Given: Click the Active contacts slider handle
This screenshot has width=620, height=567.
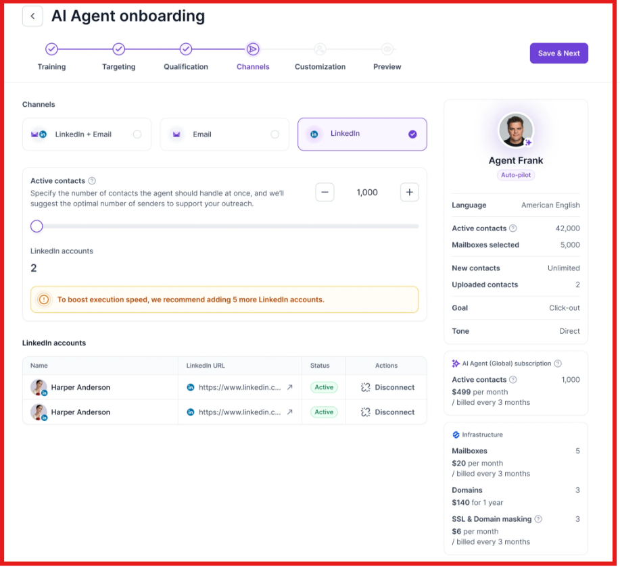Looking at the screenshot, I should [37, 226].
